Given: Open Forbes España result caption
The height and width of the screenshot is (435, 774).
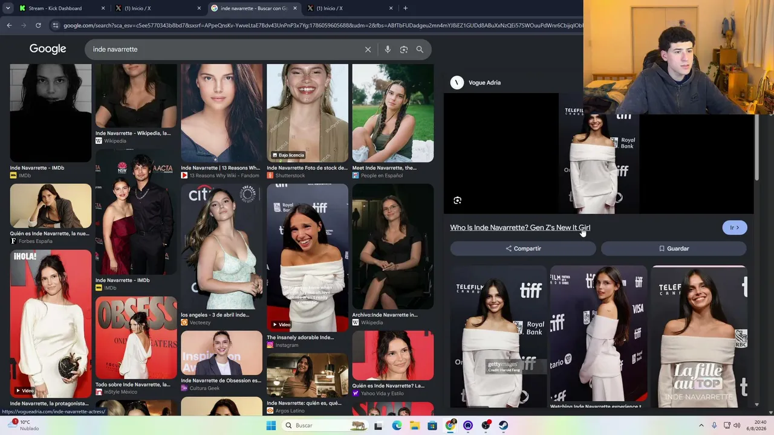Looking at the screenshot, I should [x=50, y=234].
